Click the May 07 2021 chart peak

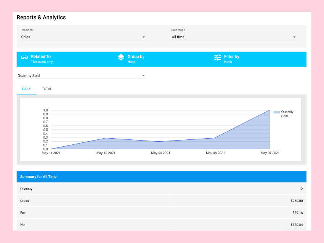pyautogui.click(x=269, y=110)
